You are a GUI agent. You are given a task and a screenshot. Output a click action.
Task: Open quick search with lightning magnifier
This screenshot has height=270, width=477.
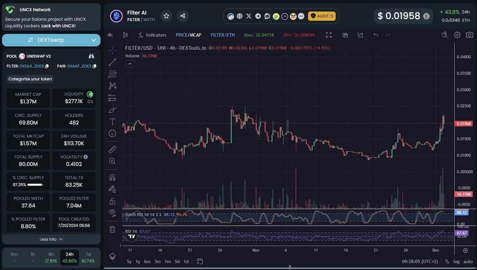(445, 35)
